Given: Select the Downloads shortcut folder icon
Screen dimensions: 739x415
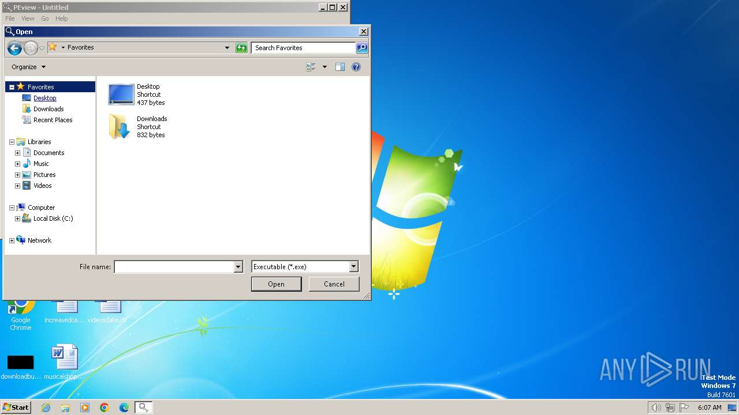Looking at the screenshot, I should click(120, 127).
